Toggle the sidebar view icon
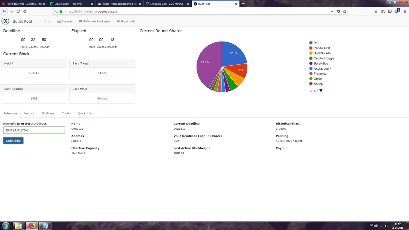409x230 pixels. (x=390, y=11)
